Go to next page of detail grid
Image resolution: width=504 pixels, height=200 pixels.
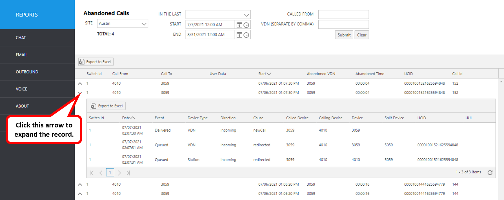coord(119,173)
